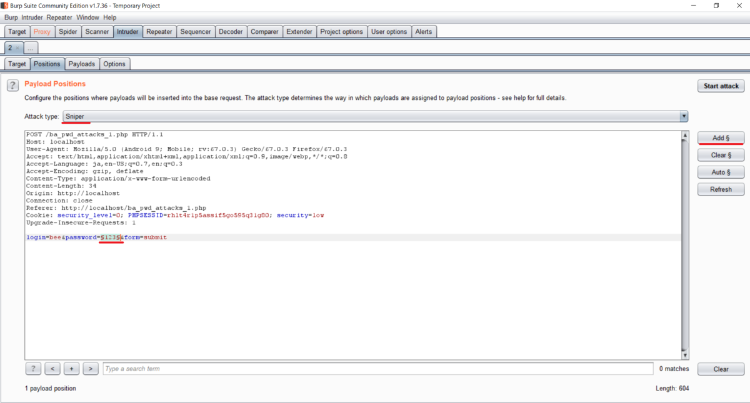The height and width of the screenshot is (403, 750).
Task: Click the Content-Type header line
Action: 118,178
